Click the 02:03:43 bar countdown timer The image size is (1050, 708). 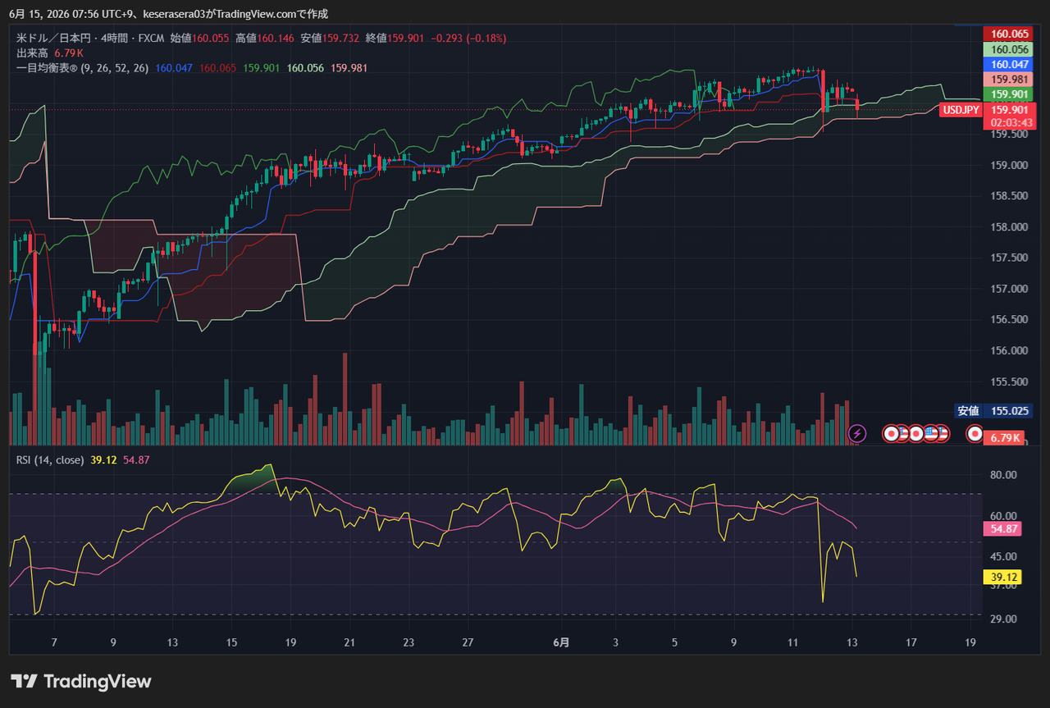click(x=1010, y=122)
